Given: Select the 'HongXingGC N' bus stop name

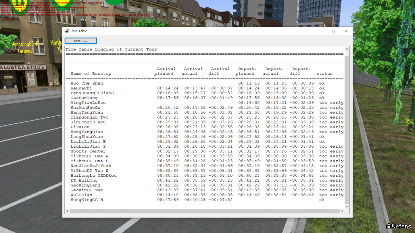Looking at the screenshot, I should pos(87,200).
